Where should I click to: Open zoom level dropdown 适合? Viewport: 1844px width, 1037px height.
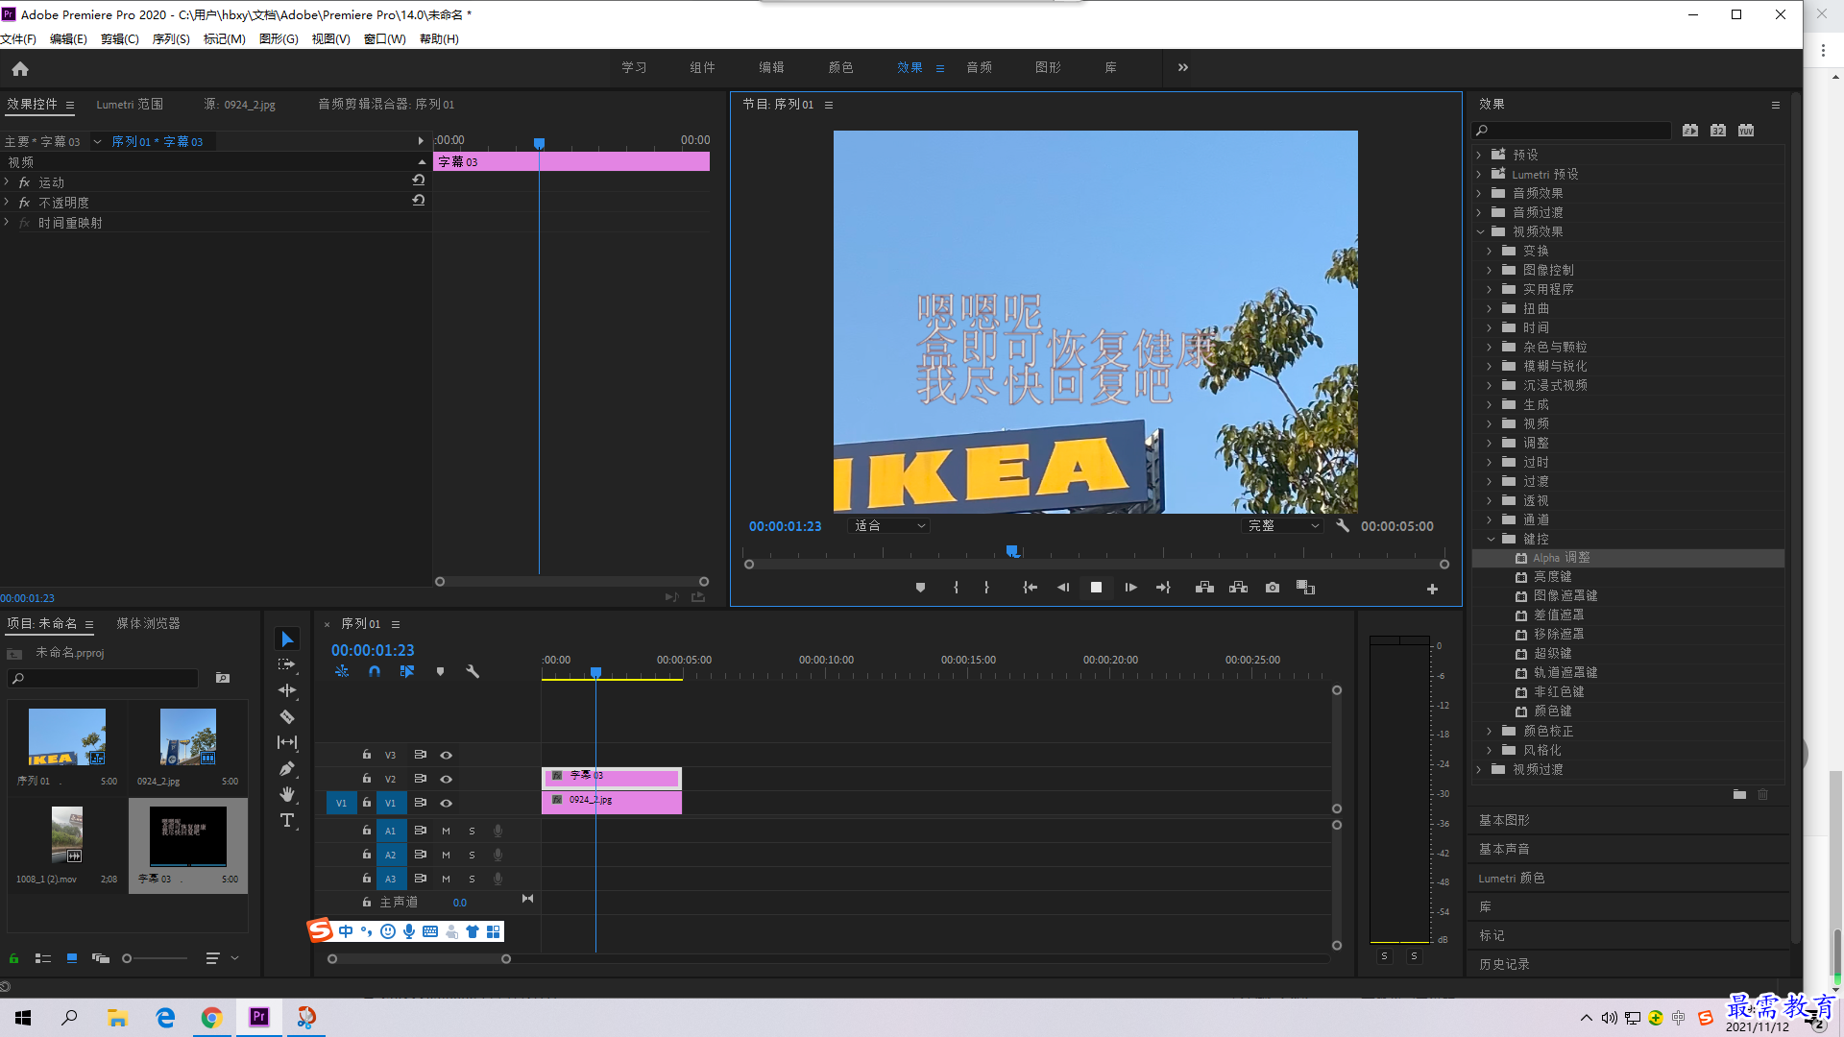point(889,526)
